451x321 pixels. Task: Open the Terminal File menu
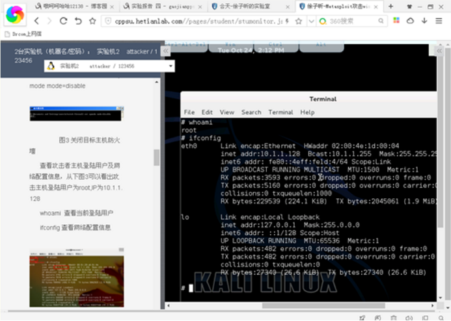point(189,112)
